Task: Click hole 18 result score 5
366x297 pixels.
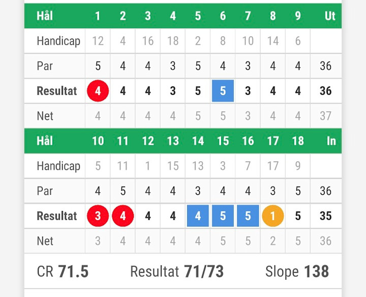Action: point(298,216)
